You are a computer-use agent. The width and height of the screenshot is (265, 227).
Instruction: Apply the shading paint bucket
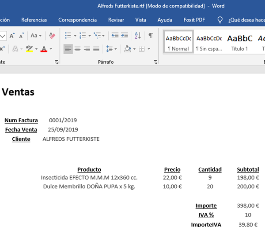coord(128,49)
